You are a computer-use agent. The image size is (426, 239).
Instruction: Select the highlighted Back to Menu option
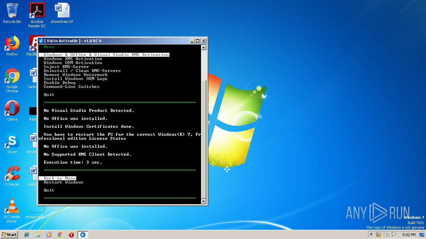pos(57,178)
